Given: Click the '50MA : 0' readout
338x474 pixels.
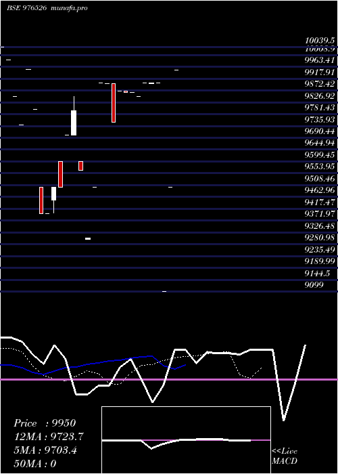Looking at the screenshot, I should pyautogui.click(x=35, y=464).
